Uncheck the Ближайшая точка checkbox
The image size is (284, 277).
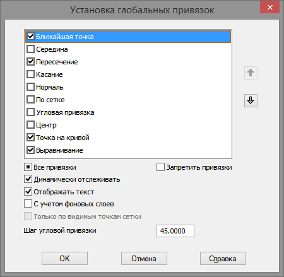pos(31,37)
